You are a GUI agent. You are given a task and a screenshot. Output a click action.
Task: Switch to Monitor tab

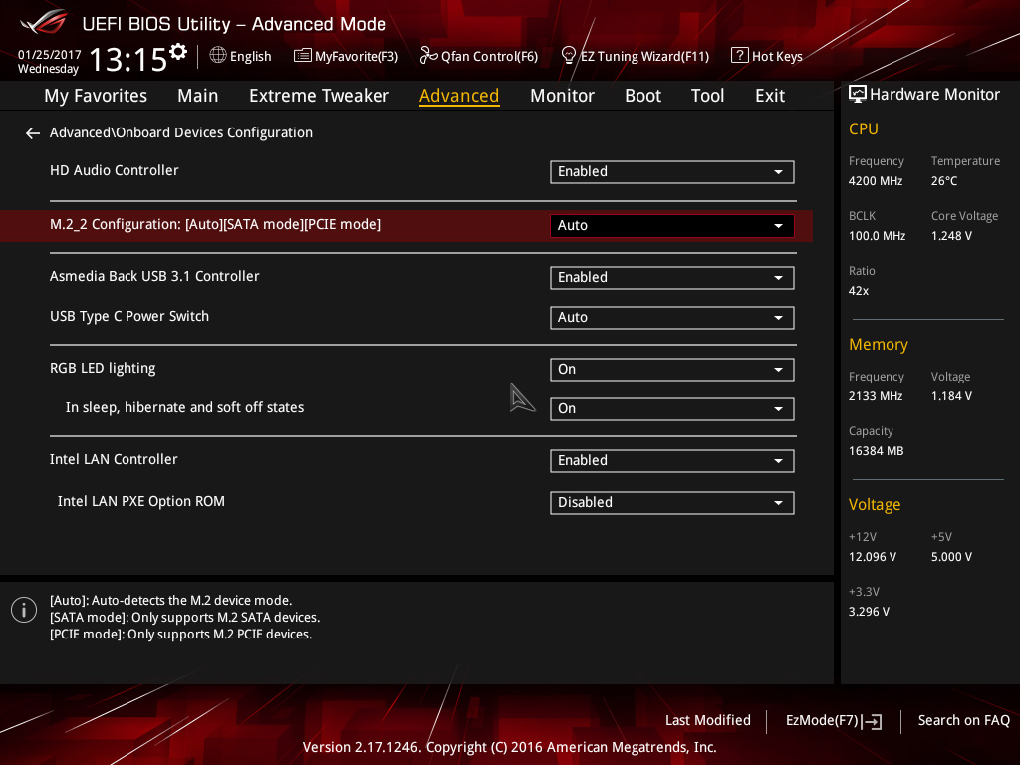pyautogui.click(x=562, y=96)
